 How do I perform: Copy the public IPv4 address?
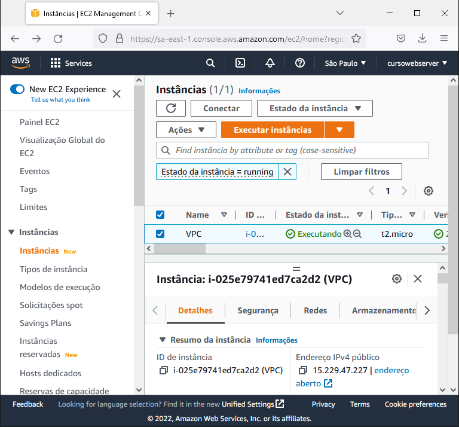pos(303,370)
